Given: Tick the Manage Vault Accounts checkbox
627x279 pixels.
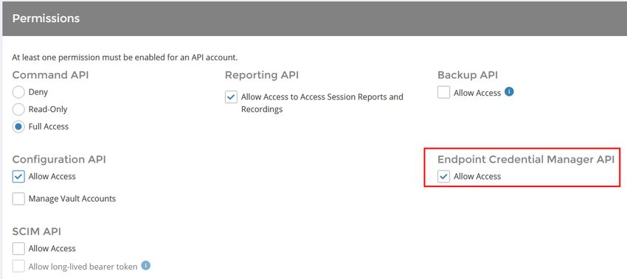Looking at the screenshot, I should click(18, 198).
